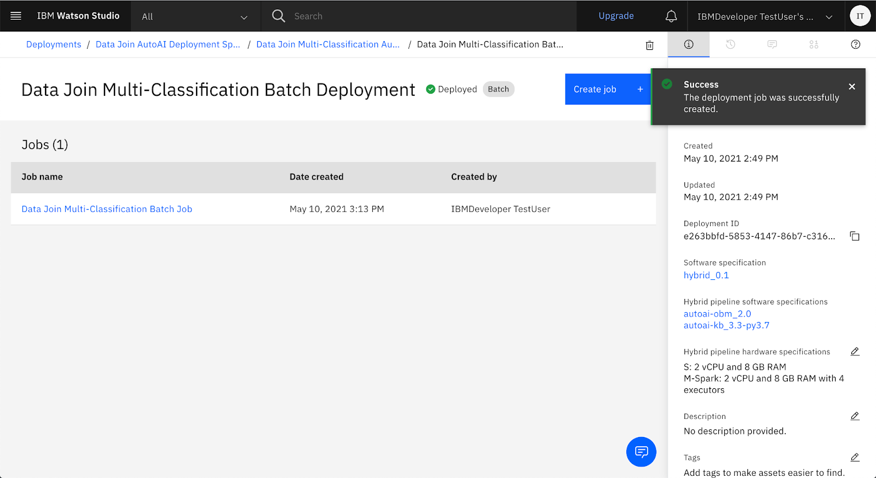The width and height of the screenshot is (876, 478).
Task: Edit the Tags section
Action: tap(854, 457)
